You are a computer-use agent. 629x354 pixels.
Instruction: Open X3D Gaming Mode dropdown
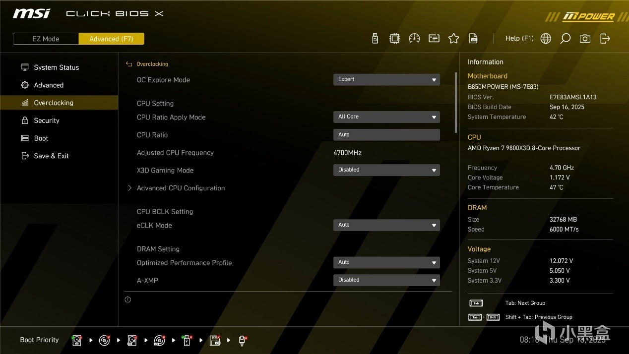pos(386,170)
